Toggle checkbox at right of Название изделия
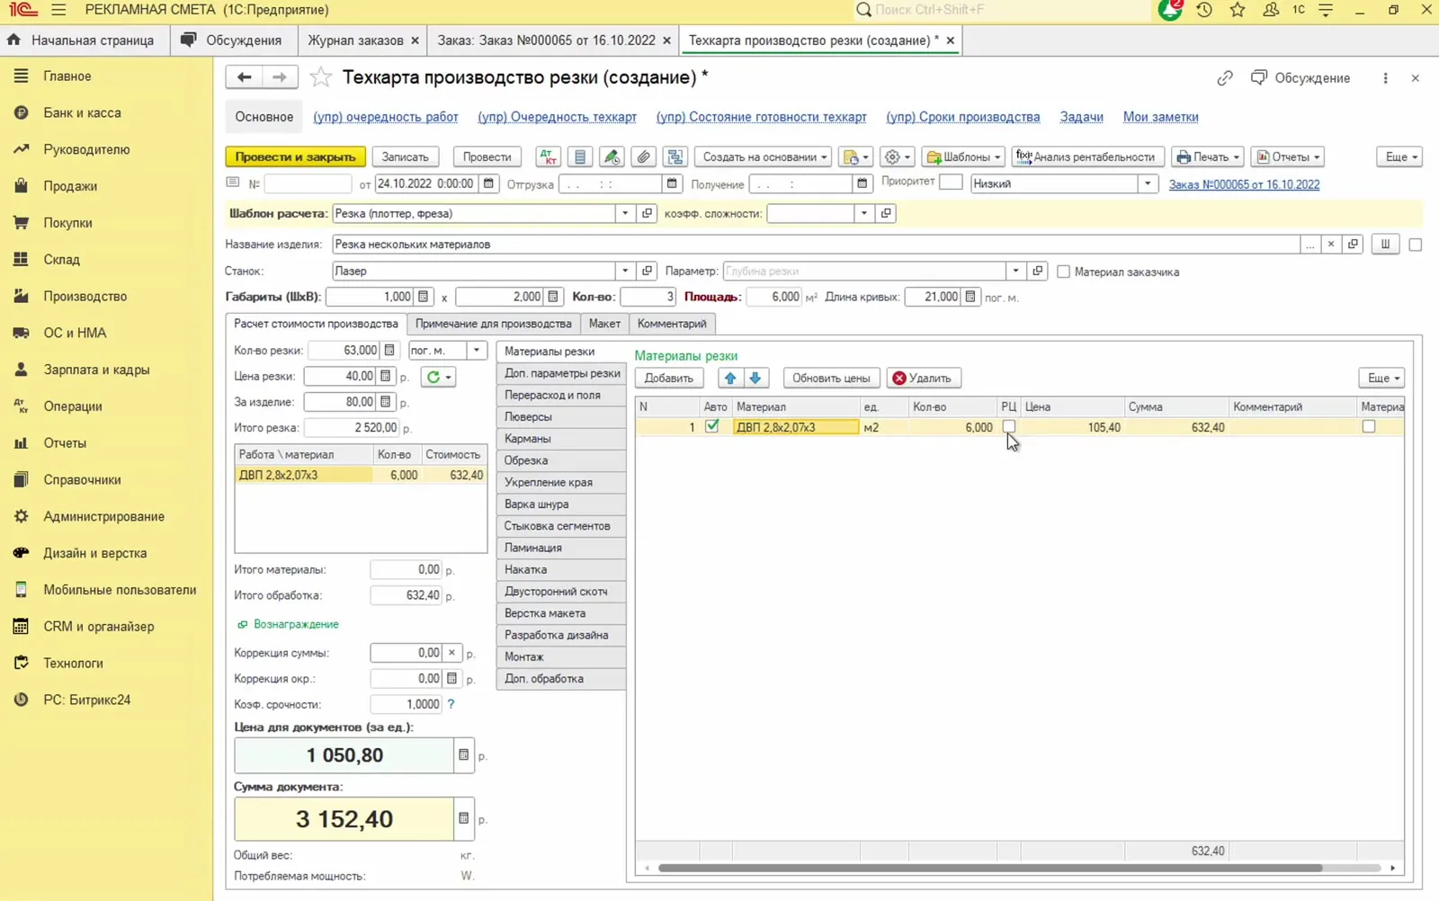1439x901 pixels. 1415,245
